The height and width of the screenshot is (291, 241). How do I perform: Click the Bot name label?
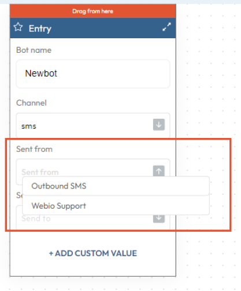(x=34, y=50)
